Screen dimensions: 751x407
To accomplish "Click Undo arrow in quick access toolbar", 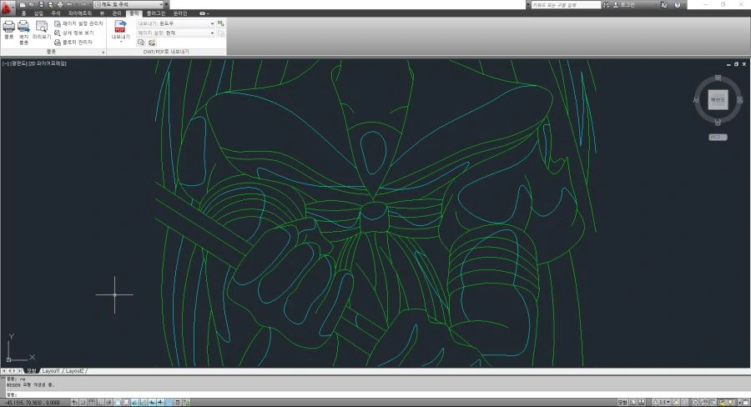I will point(69,4).
